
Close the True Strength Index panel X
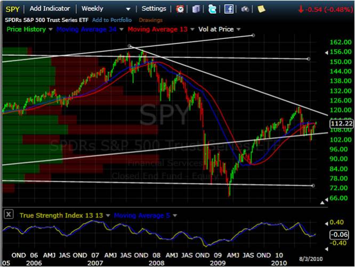[9, 214]
